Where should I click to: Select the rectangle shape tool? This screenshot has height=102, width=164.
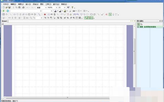15,14
